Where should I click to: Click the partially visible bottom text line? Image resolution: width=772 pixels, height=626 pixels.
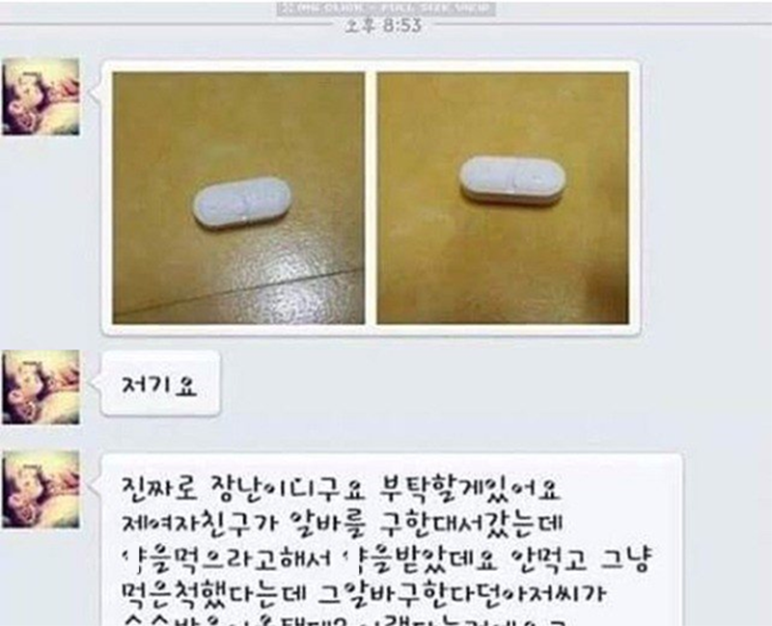click(x=345, y=620)
